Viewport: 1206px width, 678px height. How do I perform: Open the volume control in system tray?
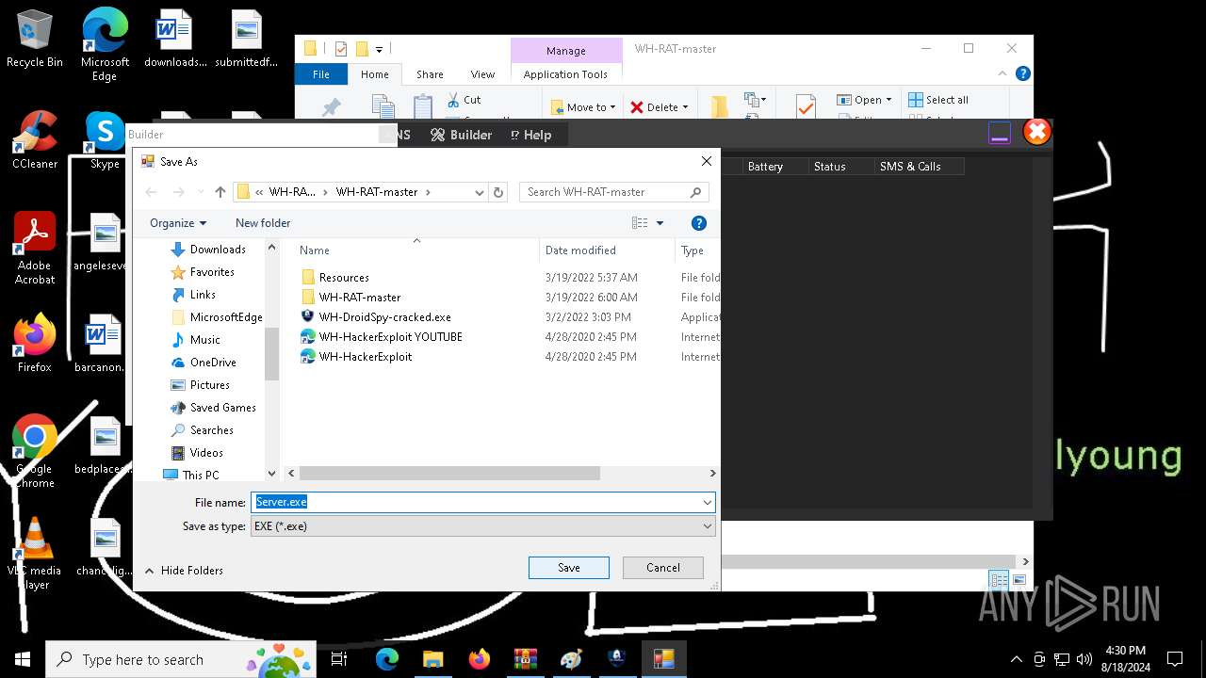point(1084,659)
